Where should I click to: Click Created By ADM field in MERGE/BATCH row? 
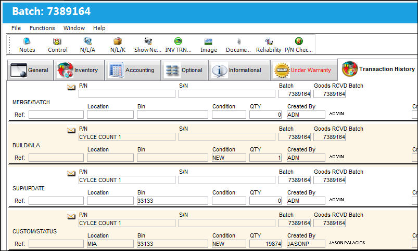pos(306,115)
